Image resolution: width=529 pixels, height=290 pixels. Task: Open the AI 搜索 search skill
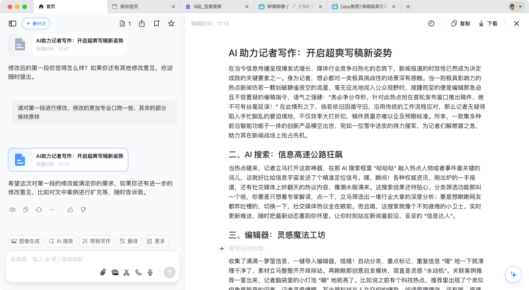[x=61, y=241]
